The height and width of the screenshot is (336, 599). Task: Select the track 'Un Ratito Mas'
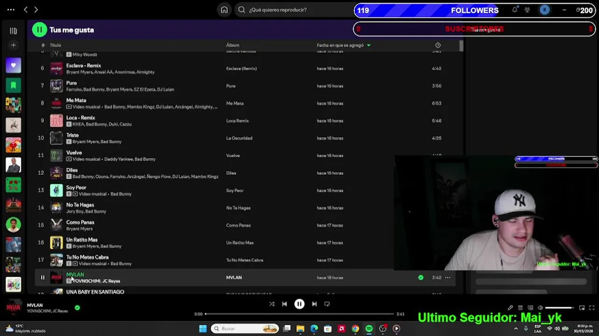tap(82, 239)
